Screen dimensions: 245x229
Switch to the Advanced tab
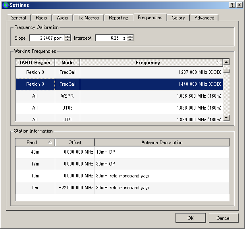pos(204,18)
